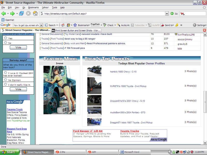Click the AutoFill icon
The height and width of the screenshot is (155, 207).
coord(150,25)
